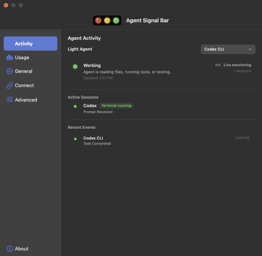Viewport: 262px width, 256px height.
Task: Click the 'Working' status heading
Action: (x=92, y=65)
